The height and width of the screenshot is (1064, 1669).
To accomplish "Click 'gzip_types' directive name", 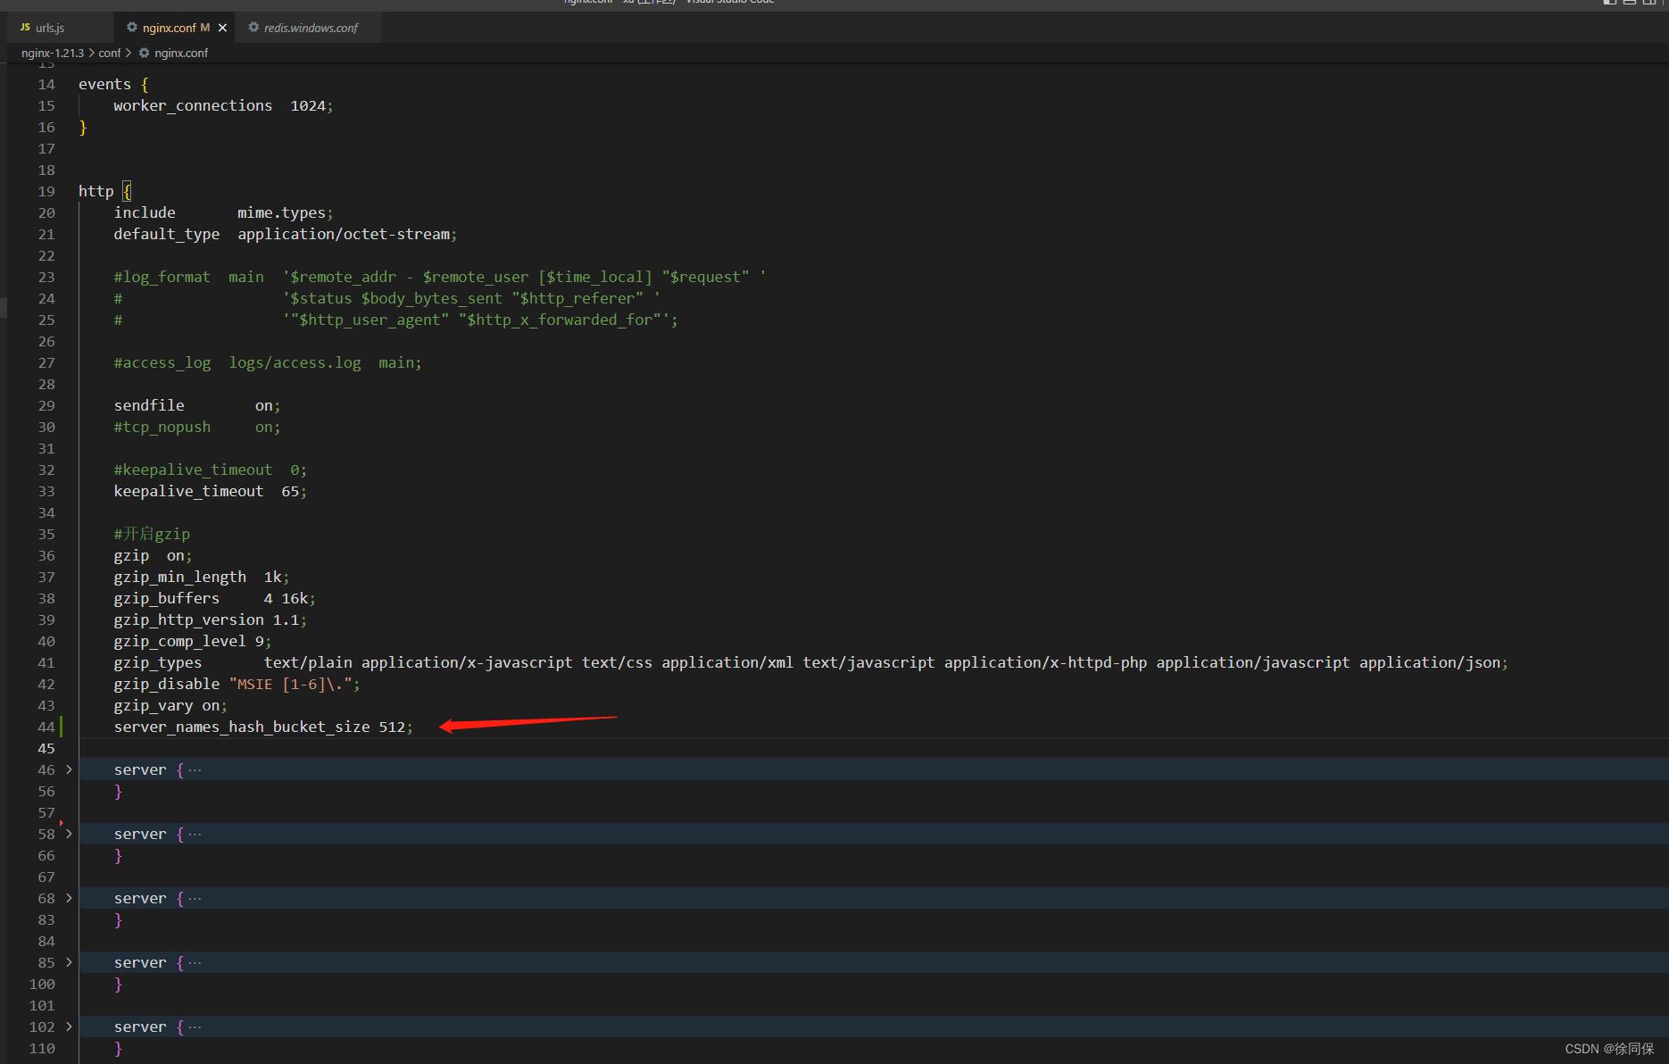I will pyautogui.click(x=157, y=662).
